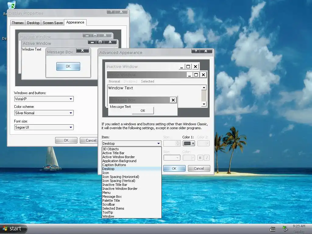Click help button in Advanced Appearance title bar
Screen dimensions: 312x234
click(x=196, y=51)
